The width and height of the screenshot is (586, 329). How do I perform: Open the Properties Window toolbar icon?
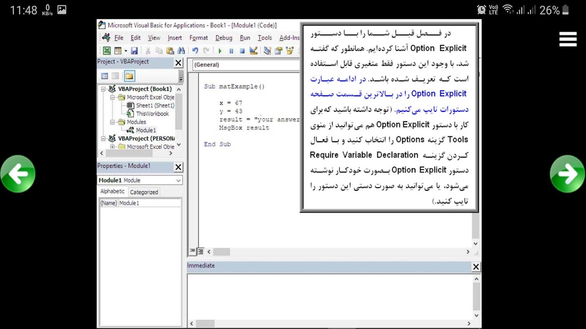pyautogui.click(x=279, y=51)
